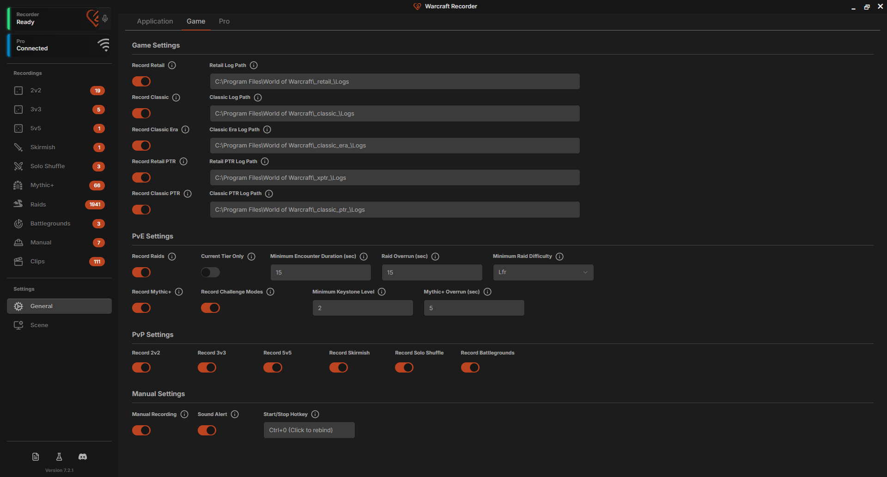Turn off Record Solo Shuffle
The width and height of the screenshot is (887, 477).
404,367
